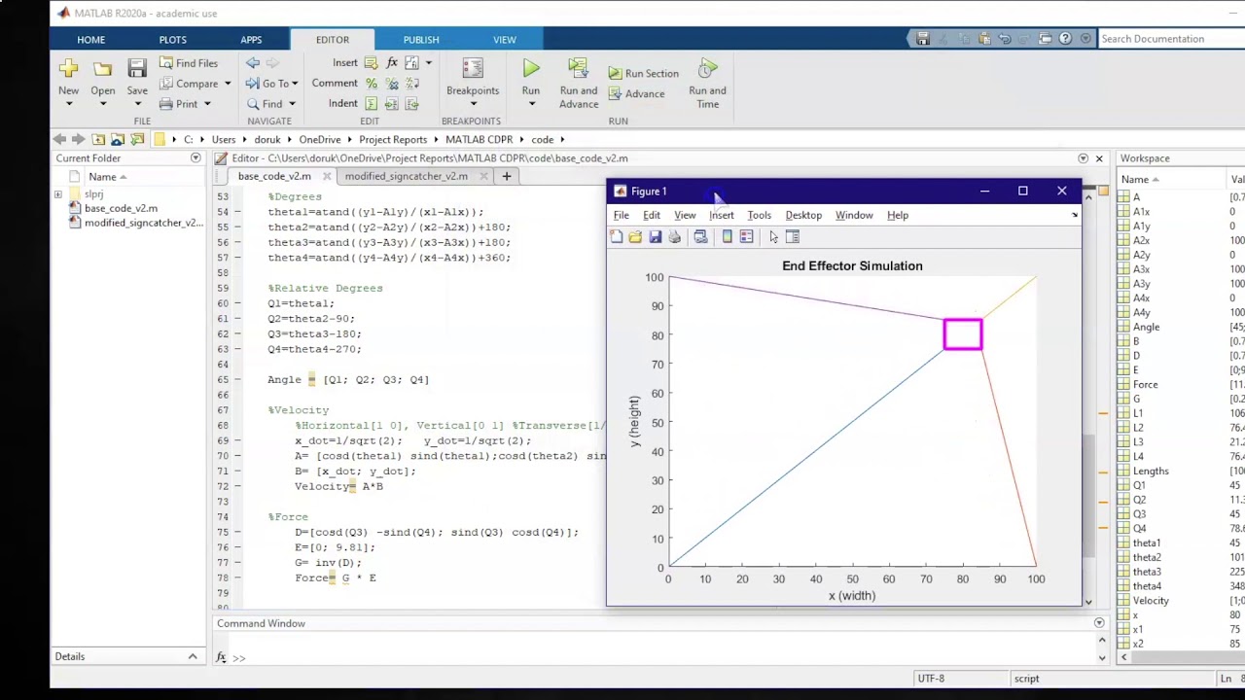1245x700 pixels.
Task: Click the Advance button
Action: pyautogui.click(x=636, y=94)
